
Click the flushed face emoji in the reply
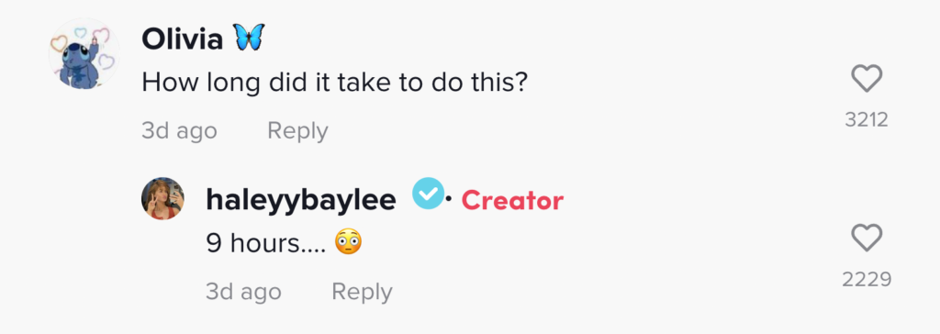point(348,243)
